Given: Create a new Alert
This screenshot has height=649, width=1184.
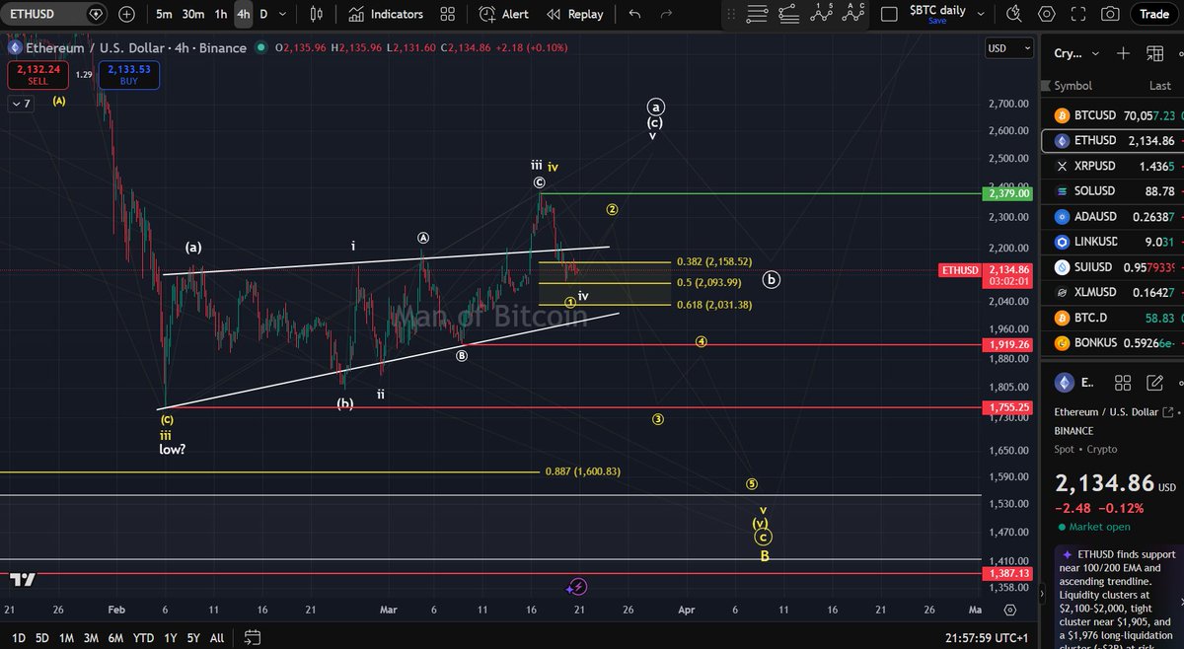Looking at the screenshot, I should click(504, 15).
